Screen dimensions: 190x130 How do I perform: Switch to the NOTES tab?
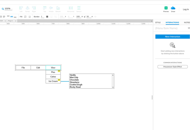[187, 22]
